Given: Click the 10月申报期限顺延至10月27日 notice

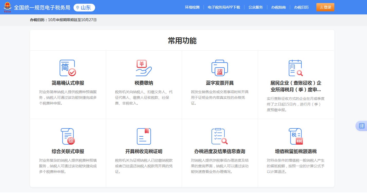Looking at the screenshot, I should 72,20.
